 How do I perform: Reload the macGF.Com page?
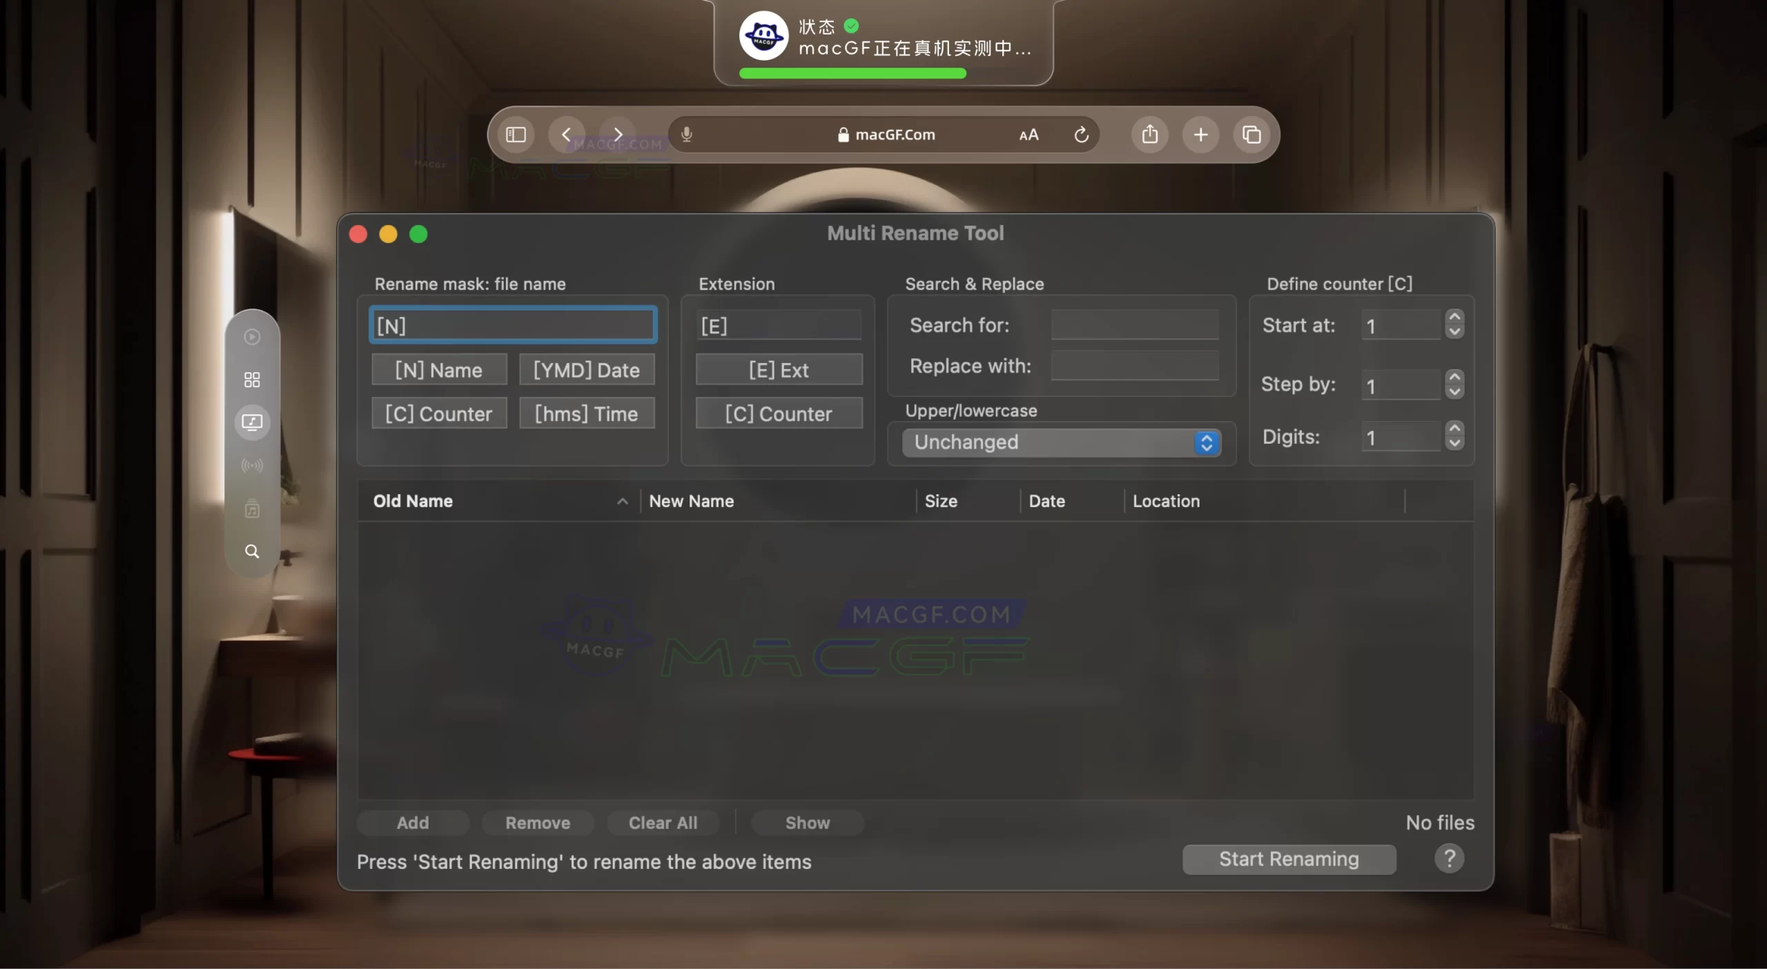click(1080, 135)
